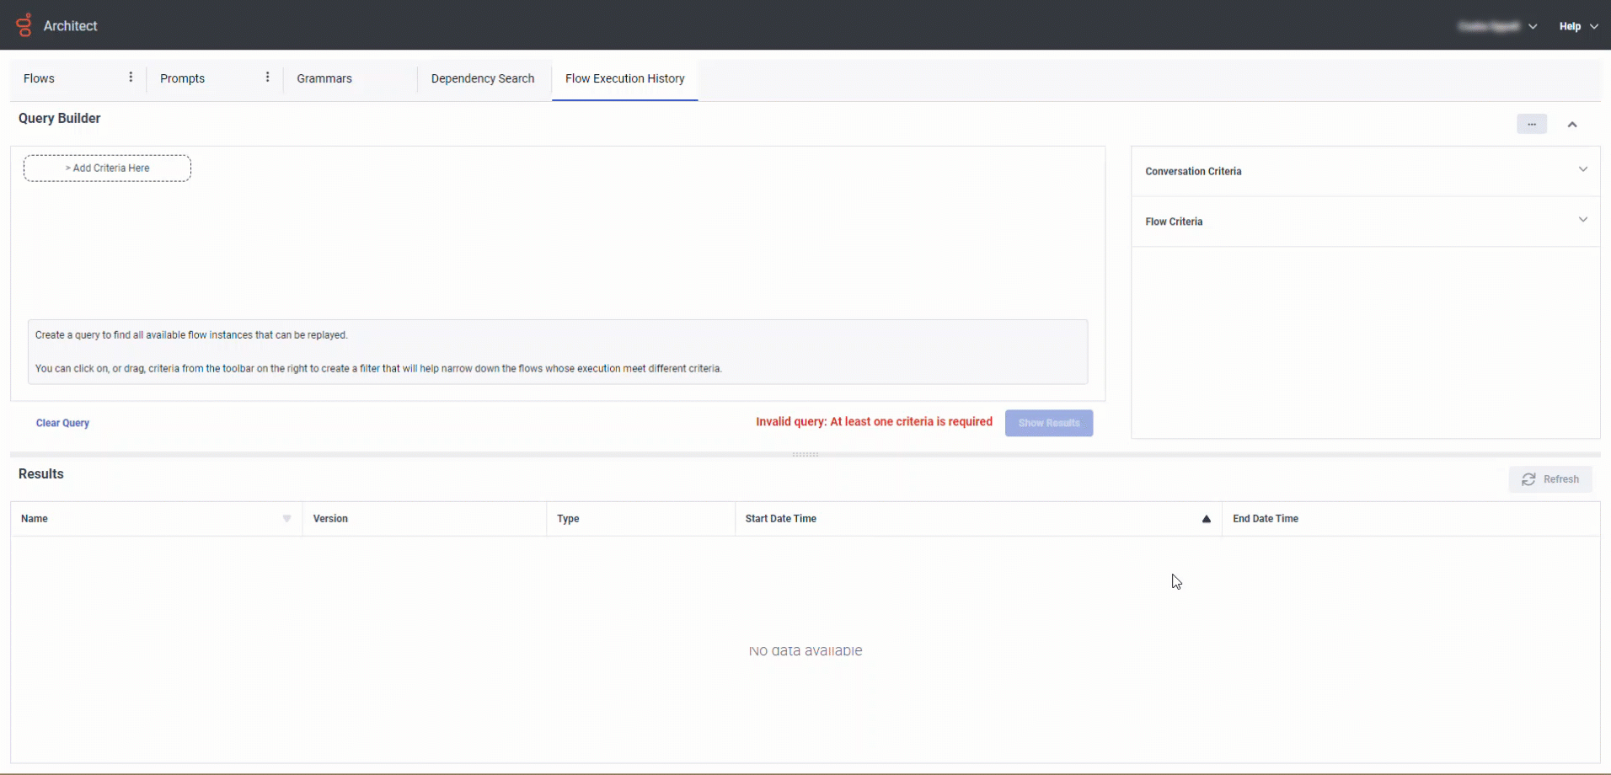Click the Add Criteria Here placeholder
This screenshot has height=775, width=1611.
click(x=106, y=168)
